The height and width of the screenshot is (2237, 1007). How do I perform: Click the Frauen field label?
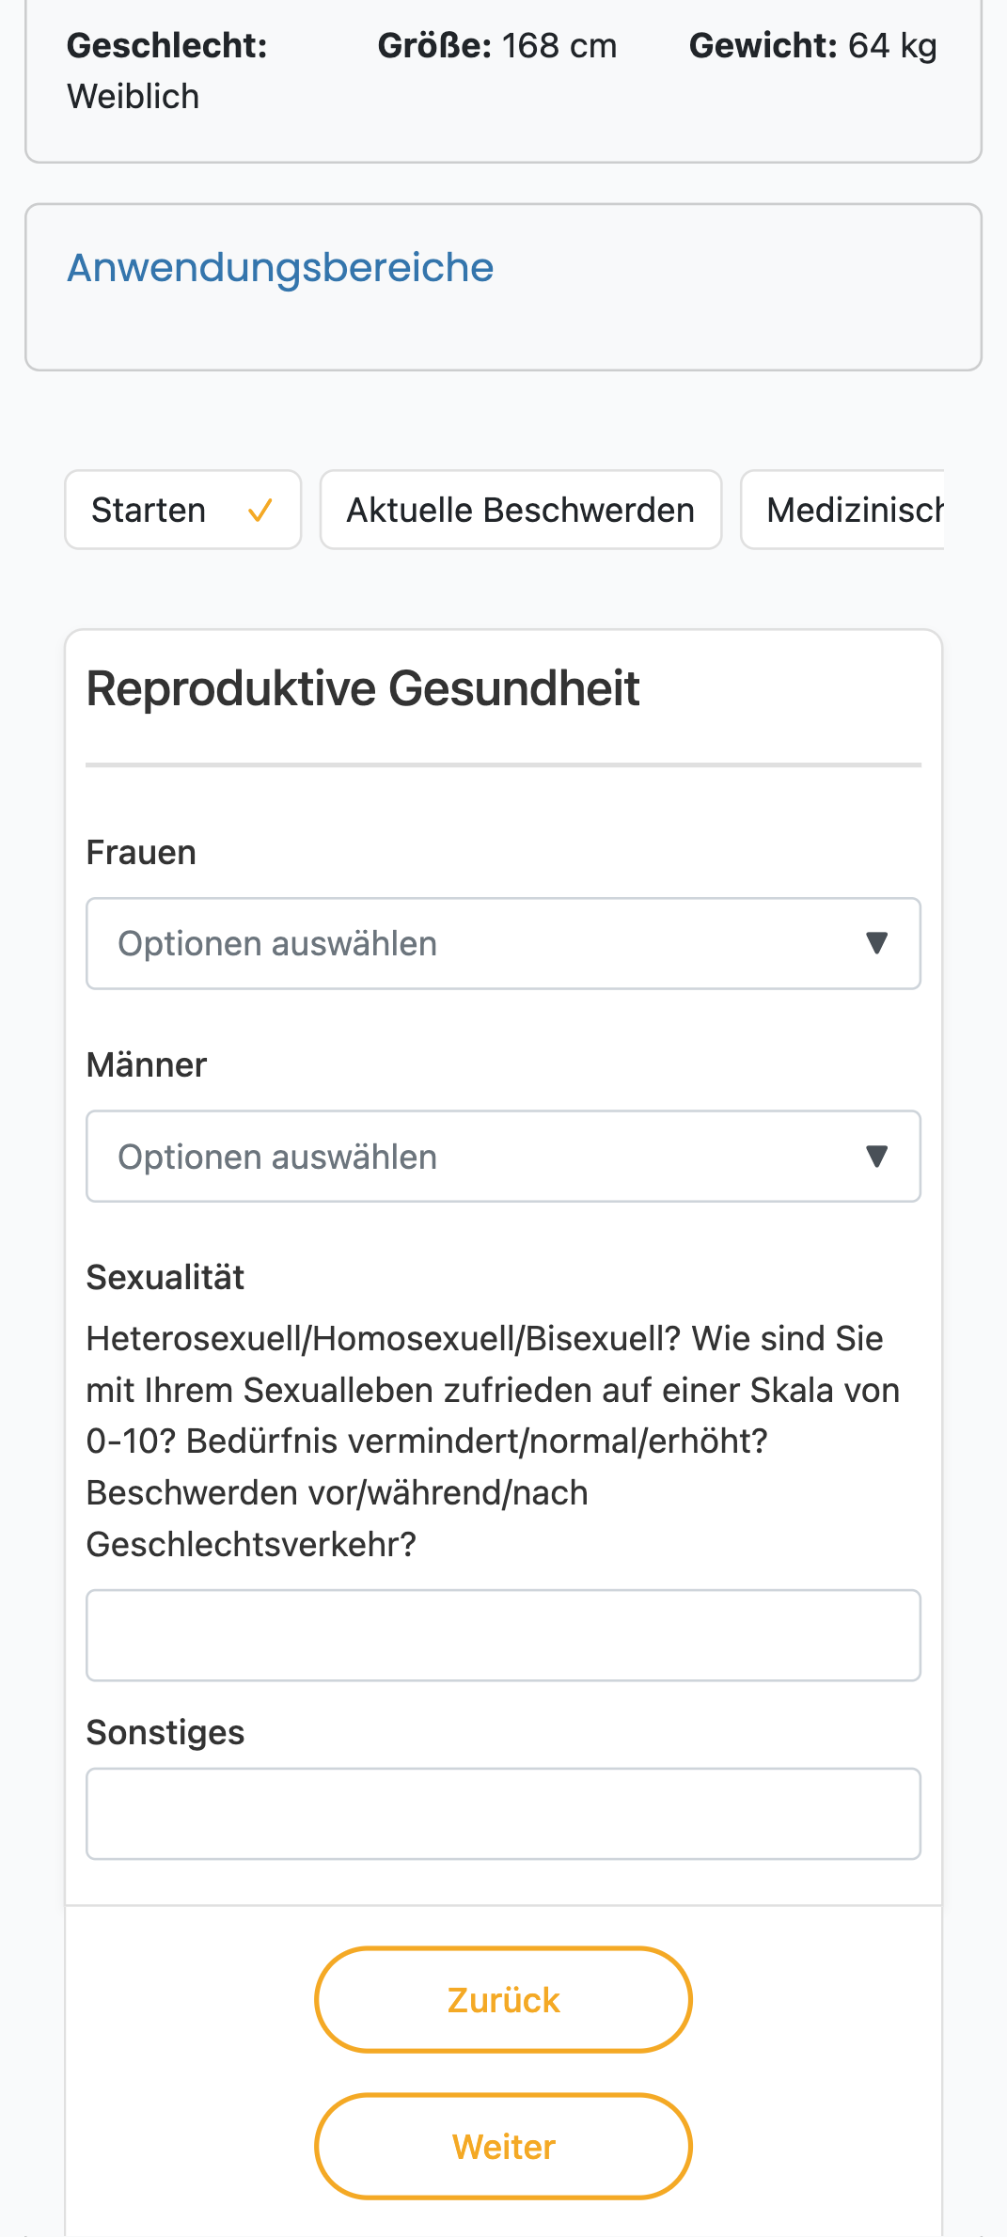(x=141, y=853)
